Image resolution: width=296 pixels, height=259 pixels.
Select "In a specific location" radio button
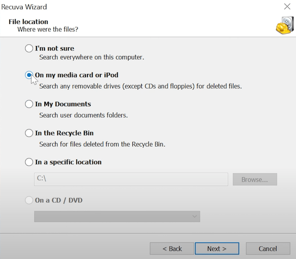point(29,162)
